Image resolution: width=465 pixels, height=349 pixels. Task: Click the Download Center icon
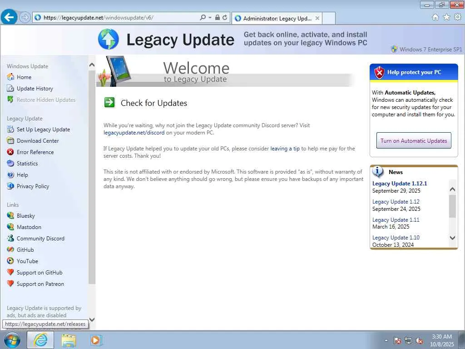[10, 140]
